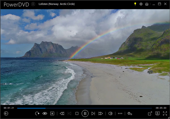Mute audio using the speaker icon

point(110,113)
